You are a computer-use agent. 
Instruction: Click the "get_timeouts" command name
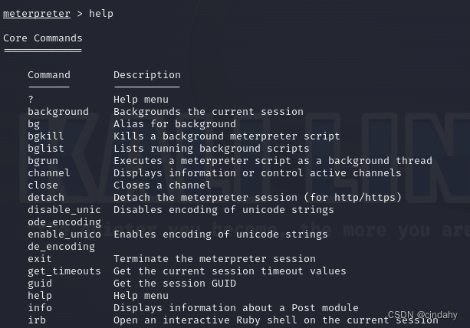(64, 271)
